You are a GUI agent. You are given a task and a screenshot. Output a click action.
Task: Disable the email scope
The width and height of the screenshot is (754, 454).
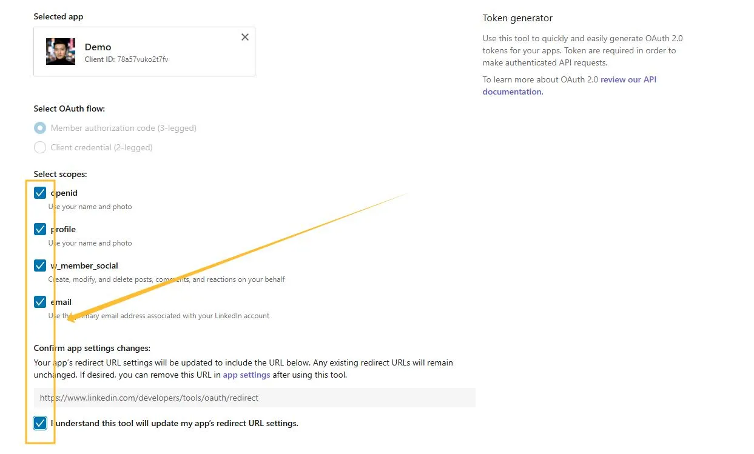(40, 301)
